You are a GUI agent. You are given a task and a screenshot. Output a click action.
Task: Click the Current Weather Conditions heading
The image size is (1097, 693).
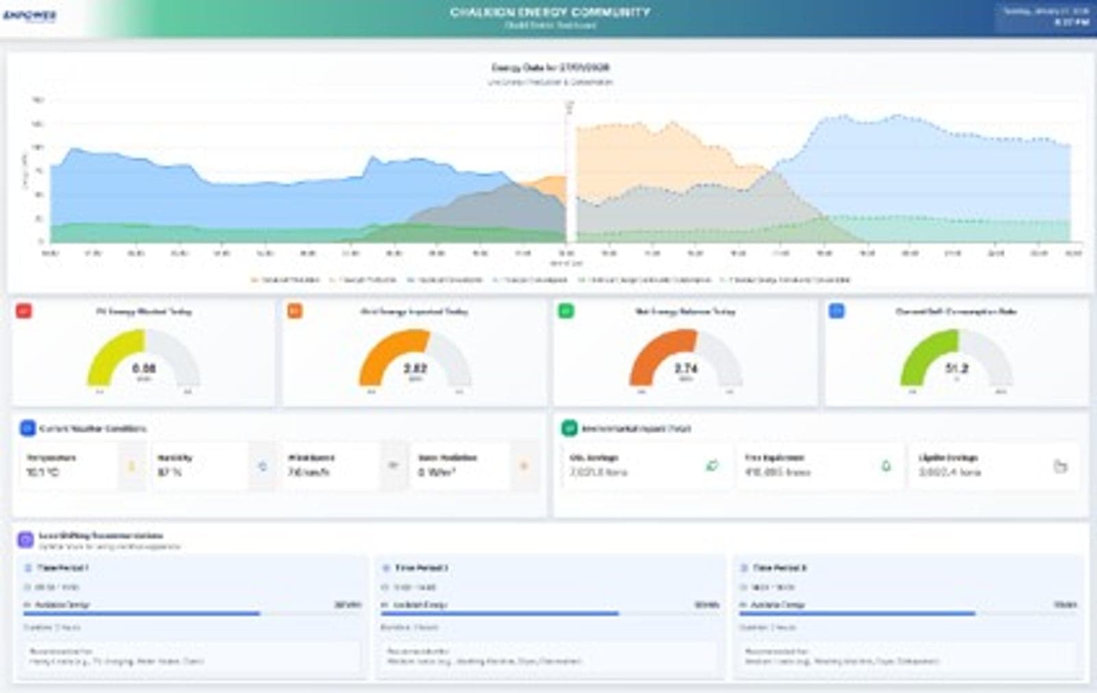pyautogui.click(x=93, y=428)
